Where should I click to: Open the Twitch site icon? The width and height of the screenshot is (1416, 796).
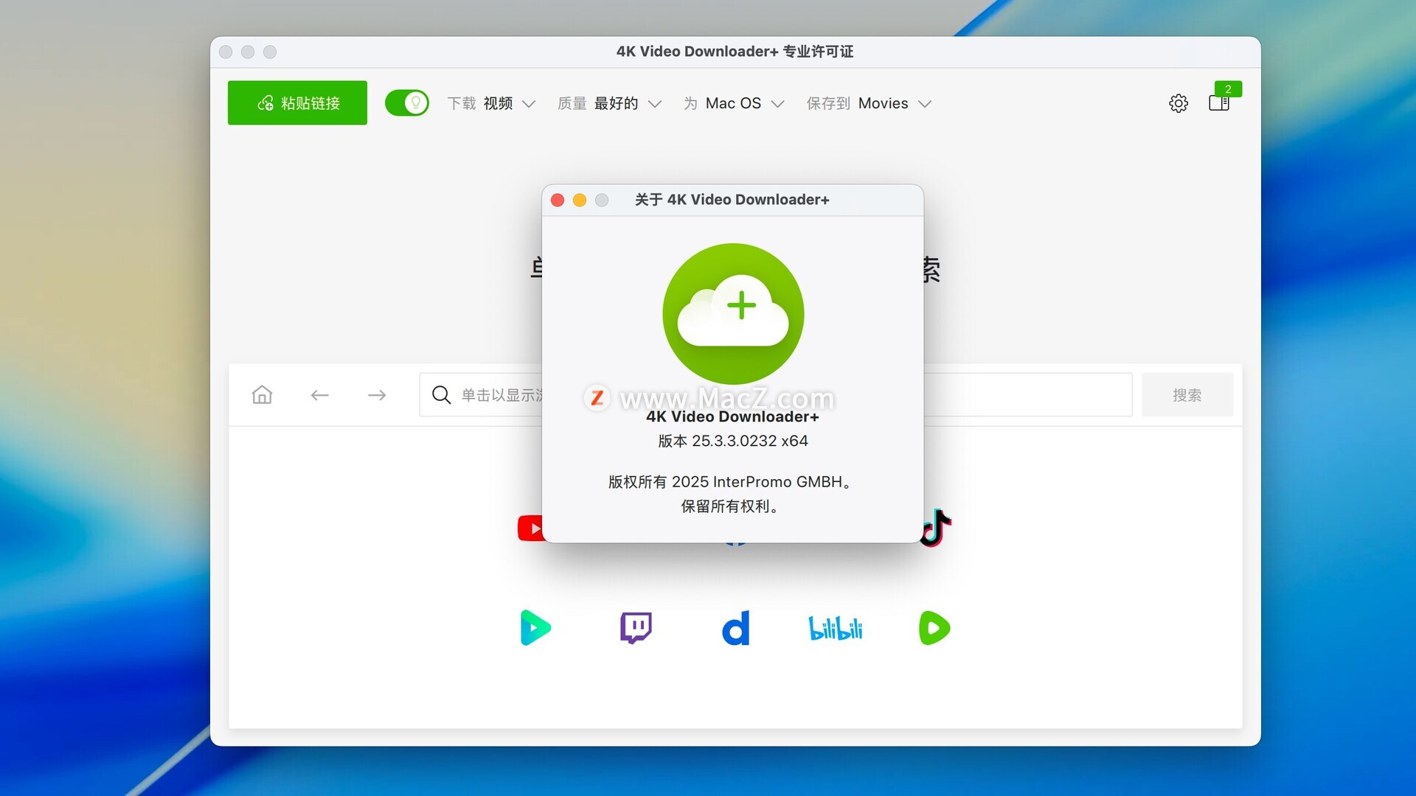[x=636, y=628]
